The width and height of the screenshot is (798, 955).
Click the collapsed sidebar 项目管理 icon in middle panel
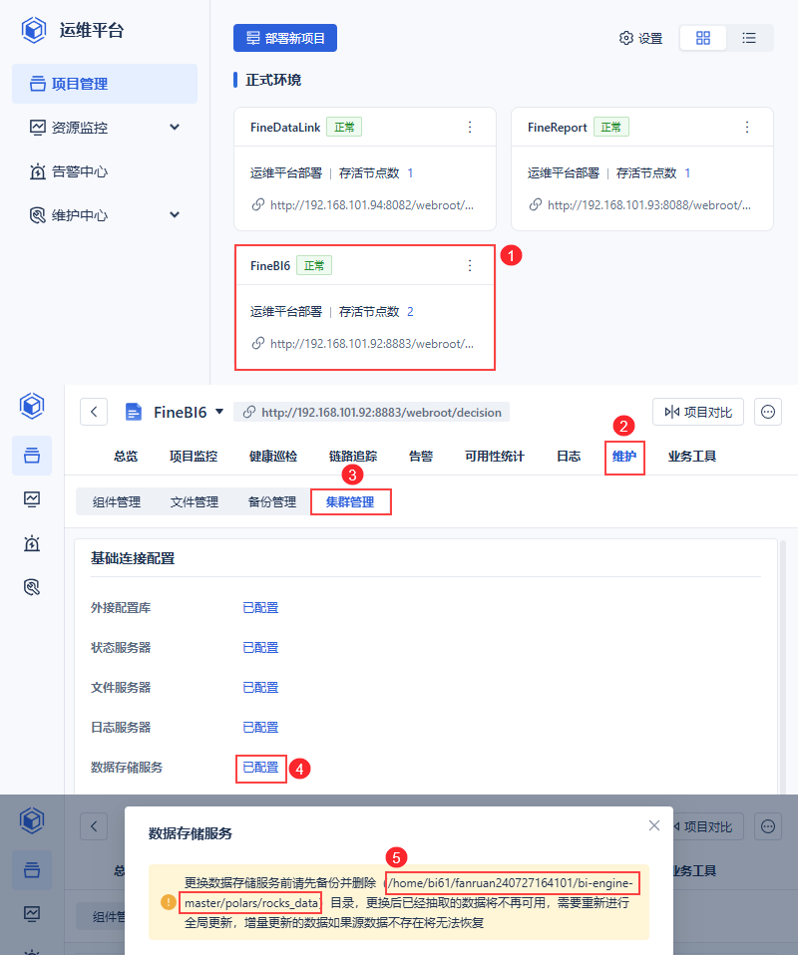tap(32, 456)
